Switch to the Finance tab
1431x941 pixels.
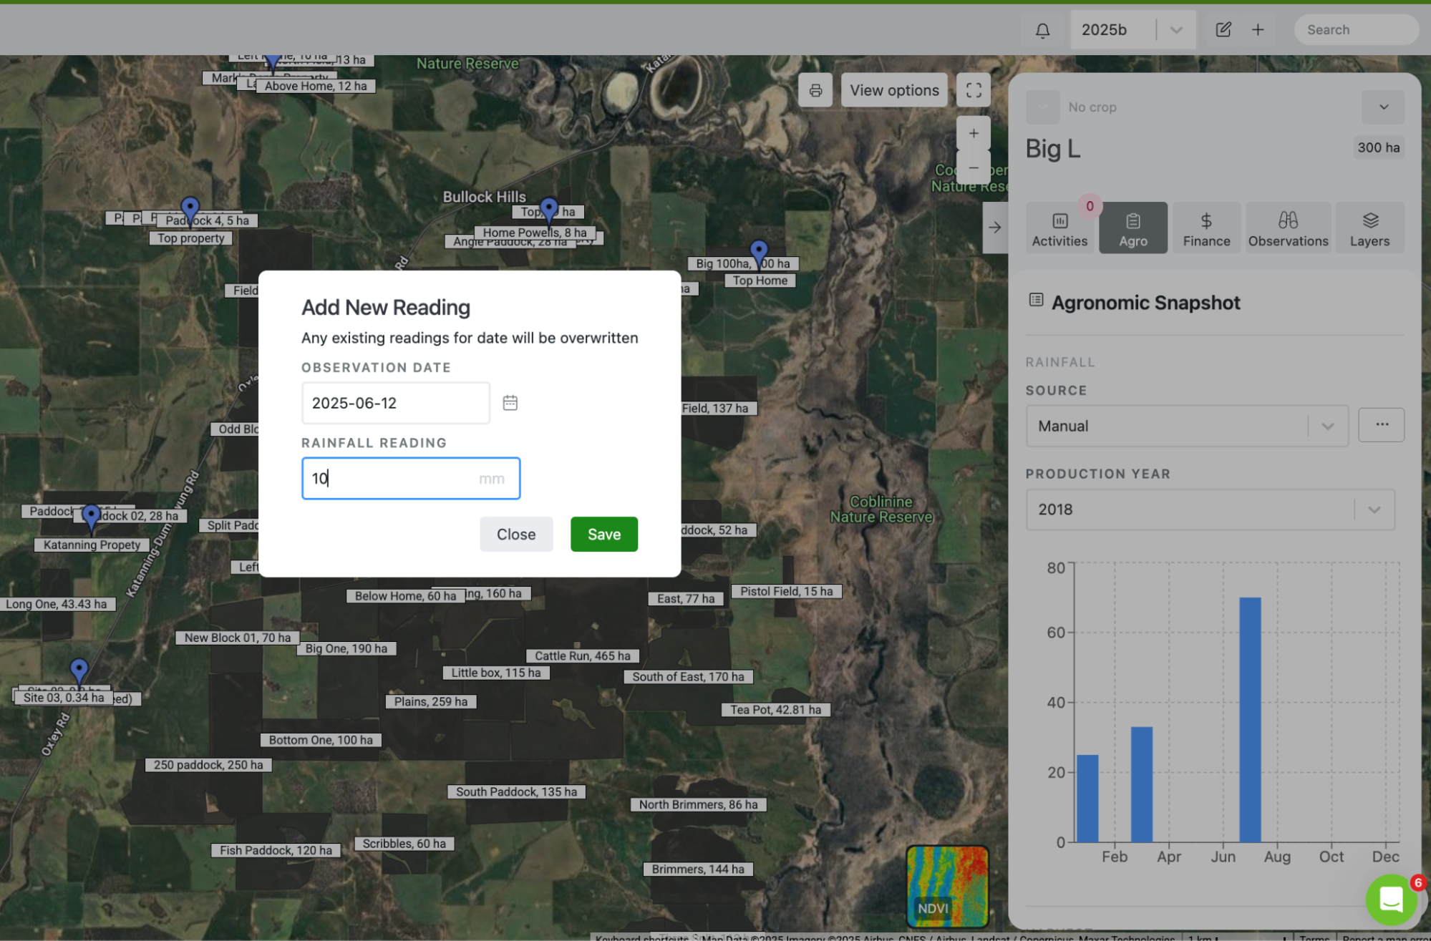(1206, 228)
